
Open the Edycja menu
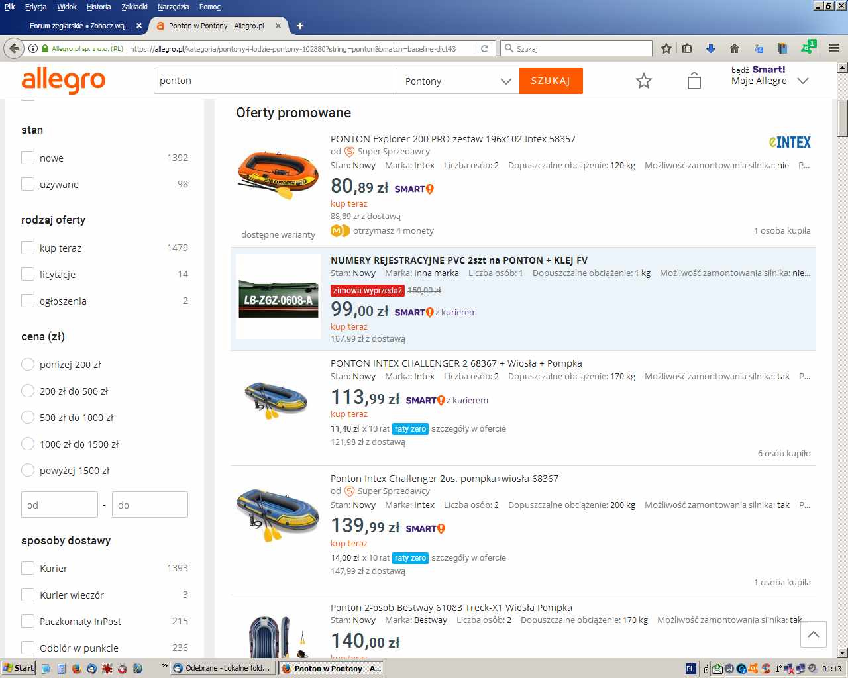(x=36, y=7)
